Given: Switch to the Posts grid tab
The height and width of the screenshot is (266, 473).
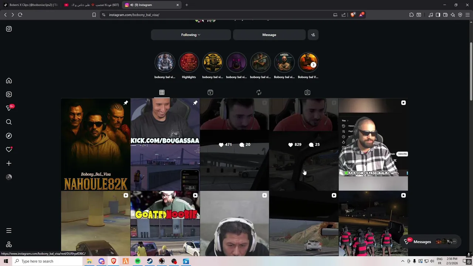Looking at the screenshot, I should point(162,92).
